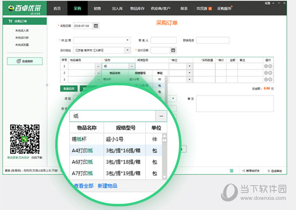Remove row 2 using its minus icon
The image size is (296, 210).
click(x=270, y=73)
